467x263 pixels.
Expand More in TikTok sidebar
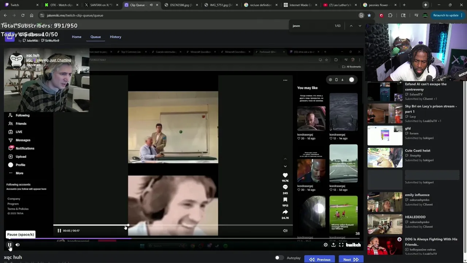tap(16, 173)
